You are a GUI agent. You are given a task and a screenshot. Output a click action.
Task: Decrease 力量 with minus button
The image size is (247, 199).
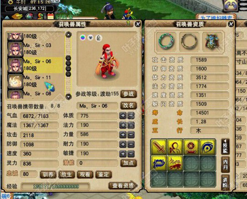point(131,135)
